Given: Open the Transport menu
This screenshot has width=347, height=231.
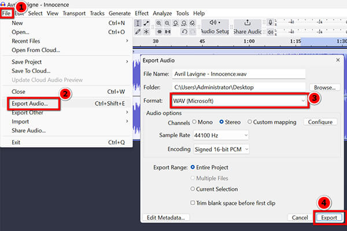Looking at the screenshot, I should click(x=74, y=13).
